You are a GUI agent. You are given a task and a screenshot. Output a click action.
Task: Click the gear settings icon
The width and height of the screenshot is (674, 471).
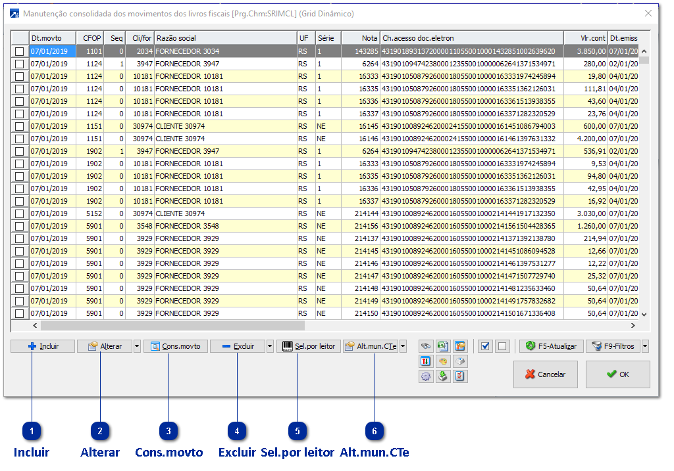click(x=427, y=376)
